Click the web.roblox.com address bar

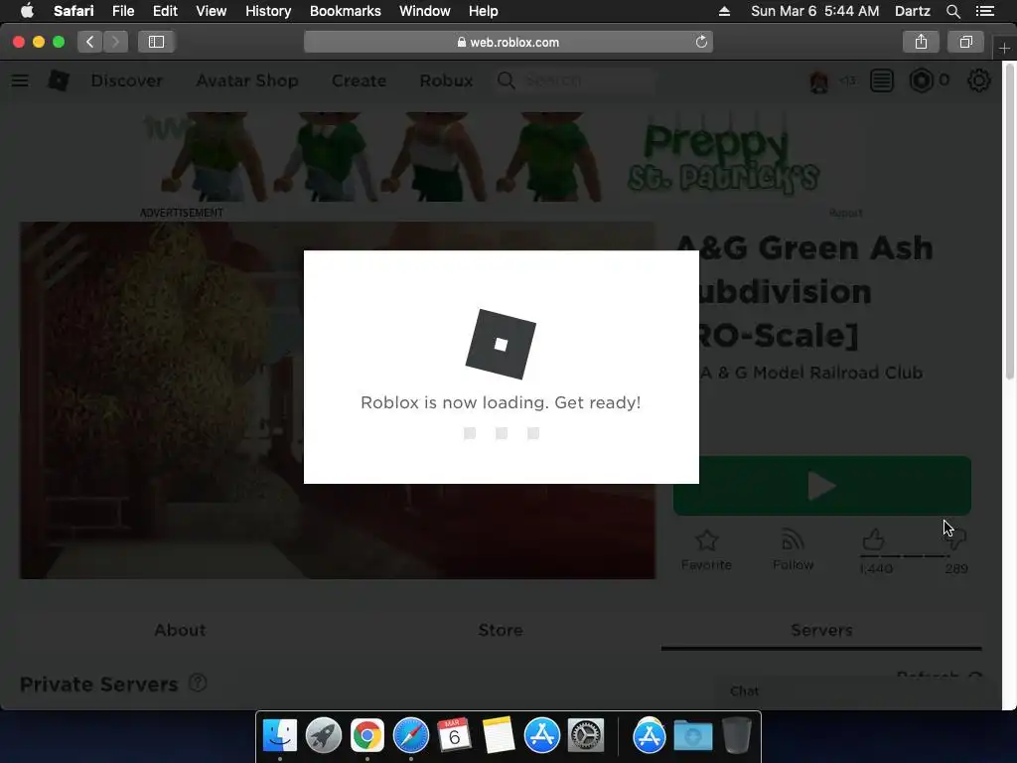(508, 42)
